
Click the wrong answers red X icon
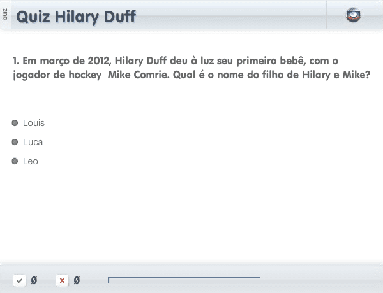(62, 280)
